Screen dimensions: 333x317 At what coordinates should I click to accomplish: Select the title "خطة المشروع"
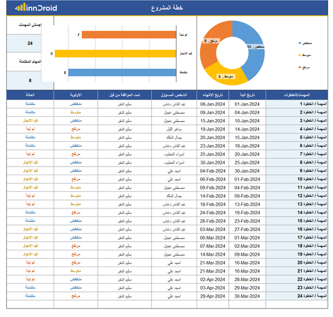pos(167,8)
